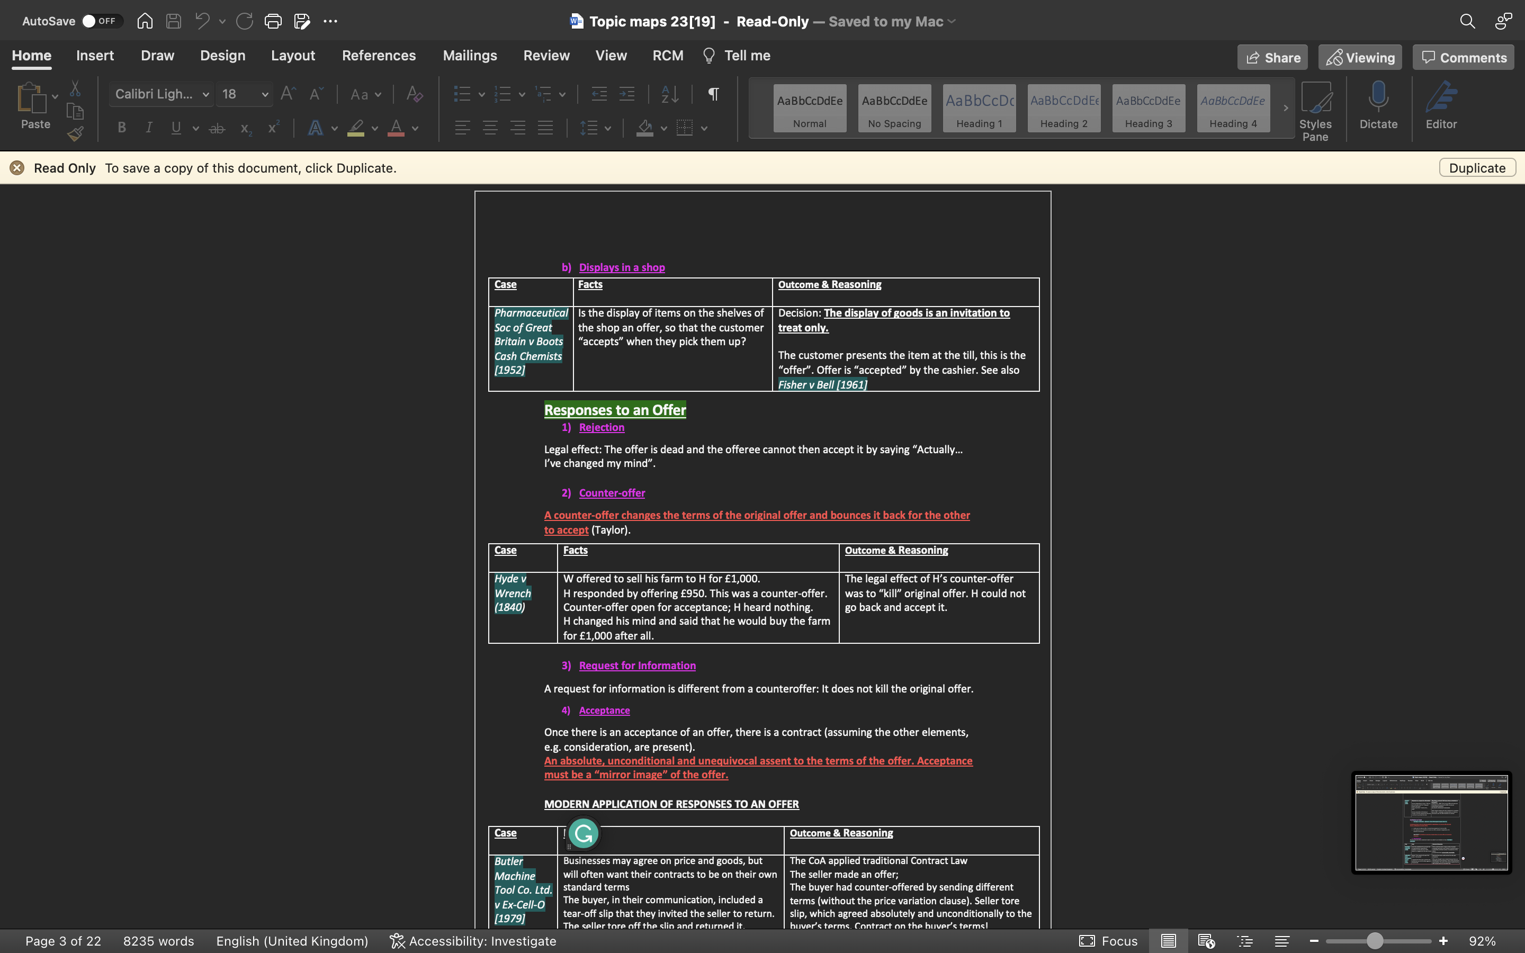Click the Show paragraph marks icon
The image size is (1525, 953).
pyautogui.click(x=713, y=94)
